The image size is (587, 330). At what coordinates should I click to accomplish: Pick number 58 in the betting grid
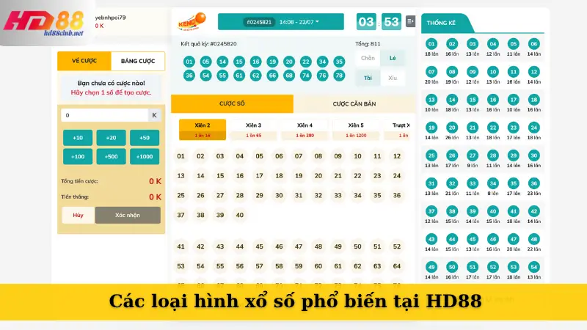(279, 266)
